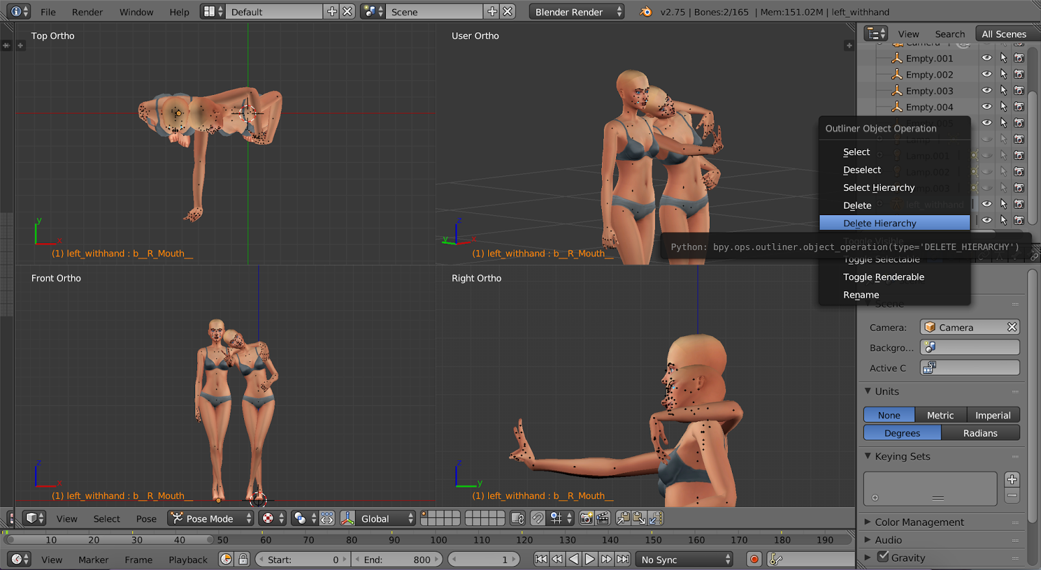Click the Background scene field

tap(969, 347)
